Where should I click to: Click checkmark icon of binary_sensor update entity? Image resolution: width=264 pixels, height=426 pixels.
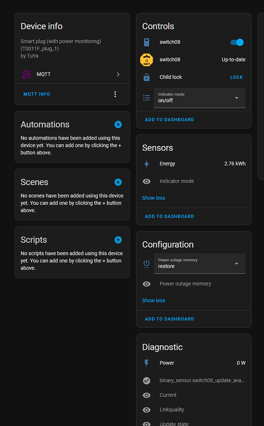(146, 381)
